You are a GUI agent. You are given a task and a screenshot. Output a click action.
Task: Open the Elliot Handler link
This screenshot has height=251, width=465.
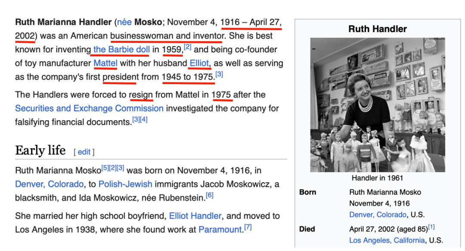[x=195, y=216]
